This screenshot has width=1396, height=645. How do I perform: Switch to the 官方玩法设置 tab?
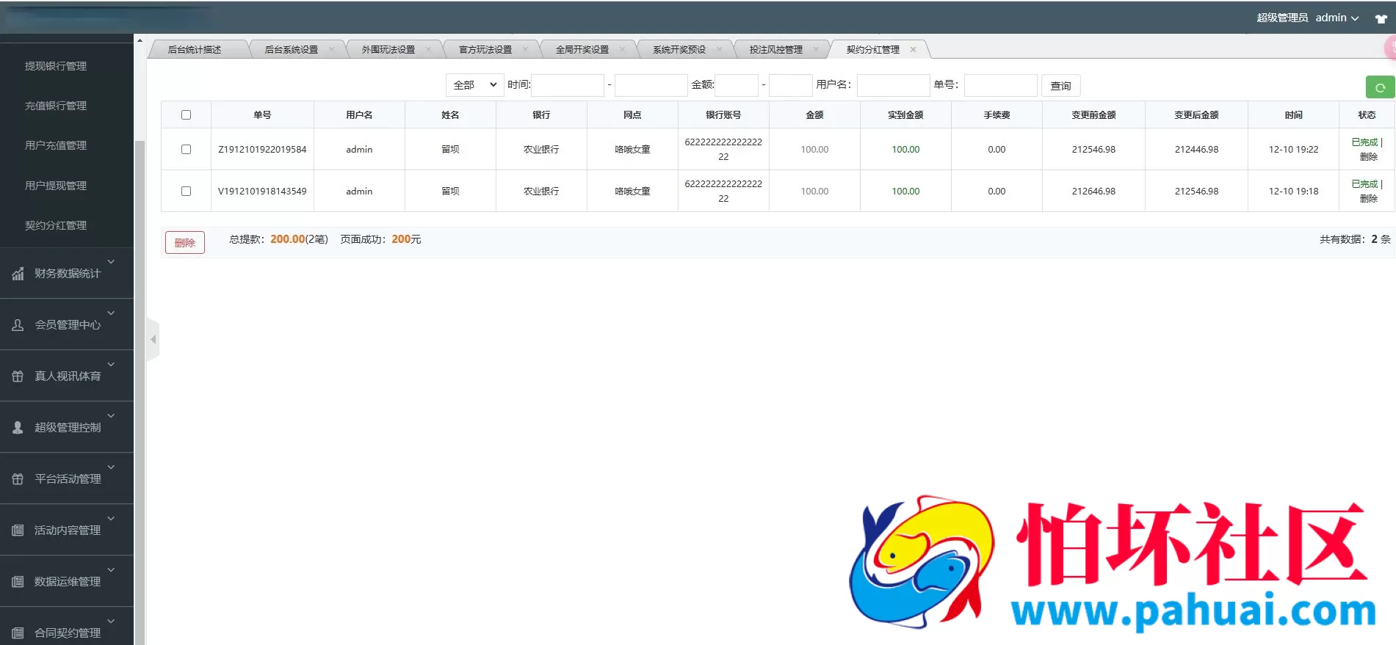pyautogui.click(x=485, y=50)
